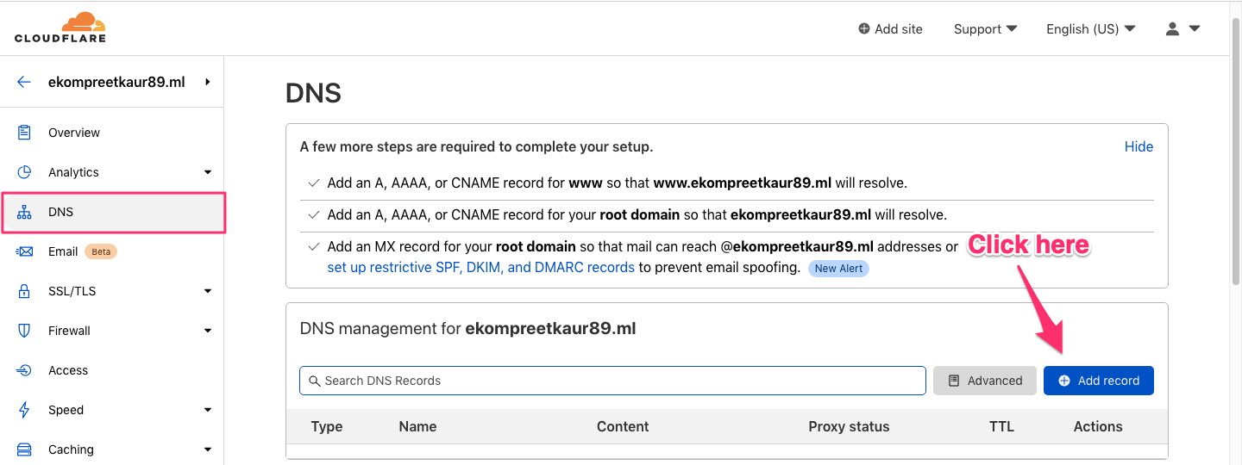Click the Firewall shield icon
Image resolution: width=1242 pixels, height=465 pixels.
point(24,331)
